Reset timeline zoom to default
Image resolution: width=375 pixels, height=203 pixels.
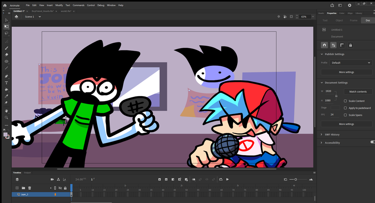point(285,179)
